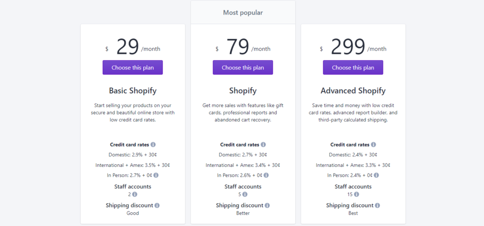This screenshot has height=226, width=484.
Task: Open info icon next to 2.4% In Person rate
Action: [376, 175]
